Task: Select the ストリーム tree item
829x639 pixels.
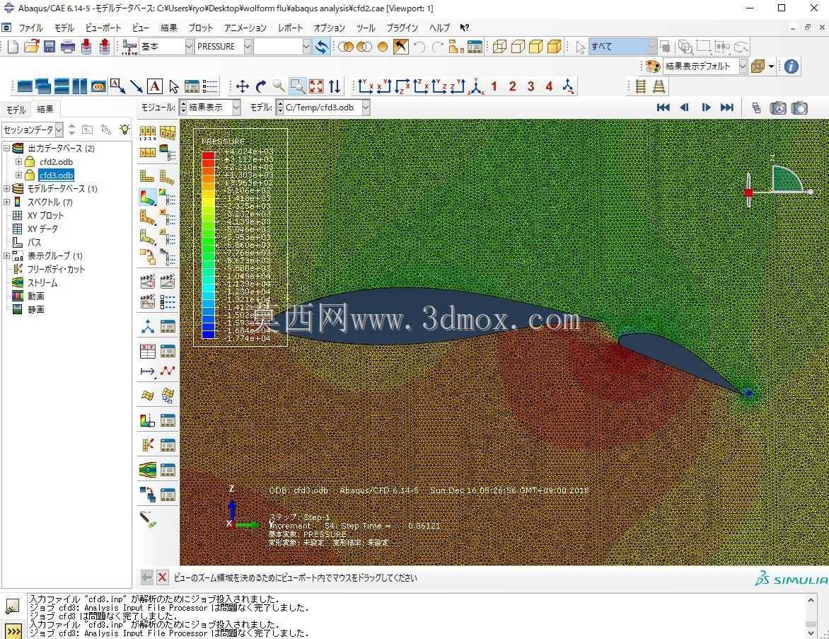Action: click(42, 282)
